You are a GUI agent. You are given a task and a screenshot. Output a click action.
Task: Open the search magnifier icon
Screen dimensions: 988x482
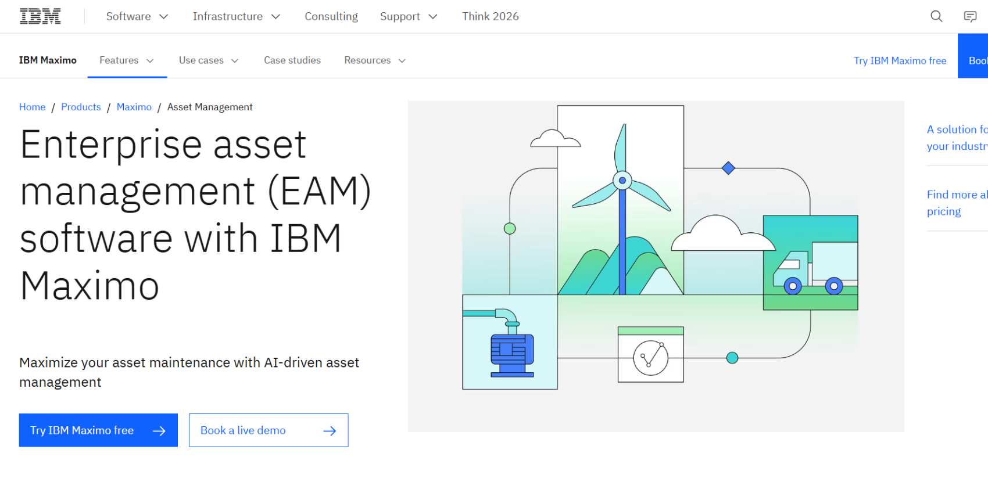click(x=936, y=16)
